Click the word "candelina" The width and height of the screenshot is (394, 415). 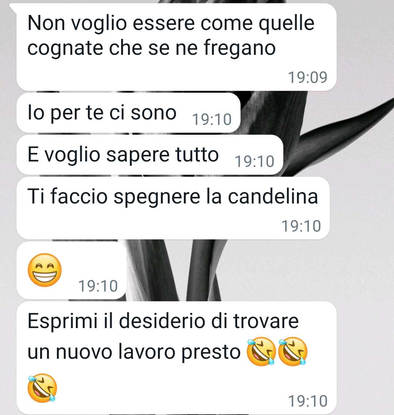pyautogui.click(x=273, y=197)
